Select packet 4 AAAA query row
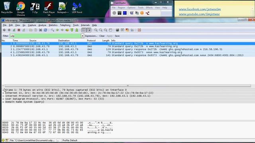Screen dimensions: 255x143 [x=128, y=52]
